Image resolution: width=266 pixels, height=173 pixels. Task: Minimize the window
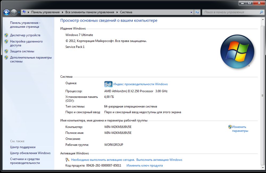tap(243, 3)
